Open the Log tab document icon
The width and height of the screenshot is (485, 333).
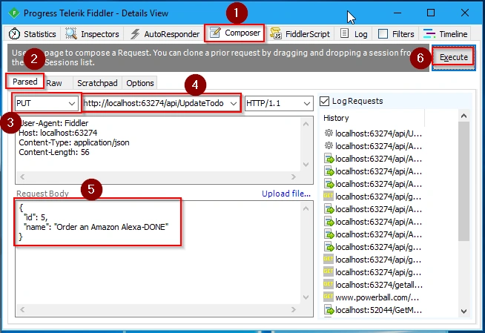pyautogui.click(x=344, y=33)
